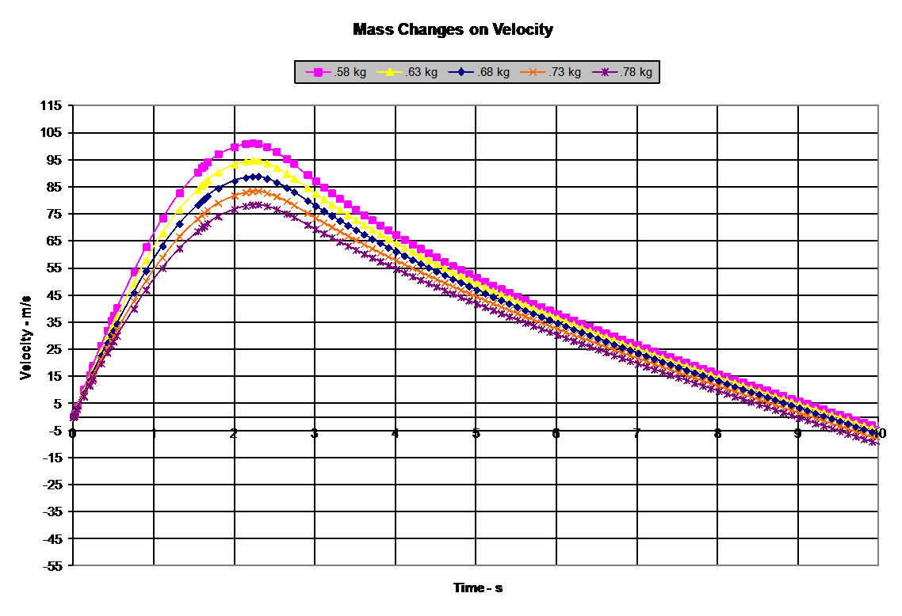The height and width of the screenshot is (616, 902).
Task: Select the orange x marker in legend
Action: coord(533,72)
